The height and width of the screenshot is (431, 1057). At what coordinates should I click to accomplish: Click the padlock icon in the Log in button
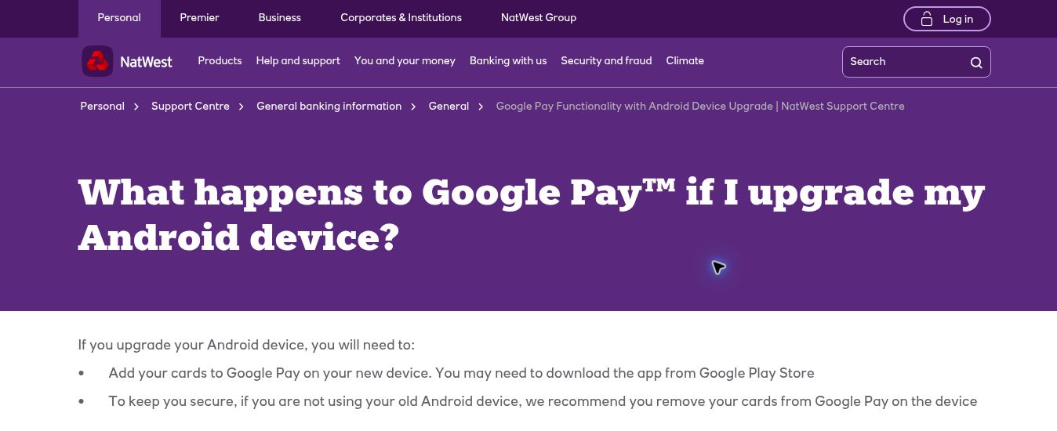tap(927, 19)
